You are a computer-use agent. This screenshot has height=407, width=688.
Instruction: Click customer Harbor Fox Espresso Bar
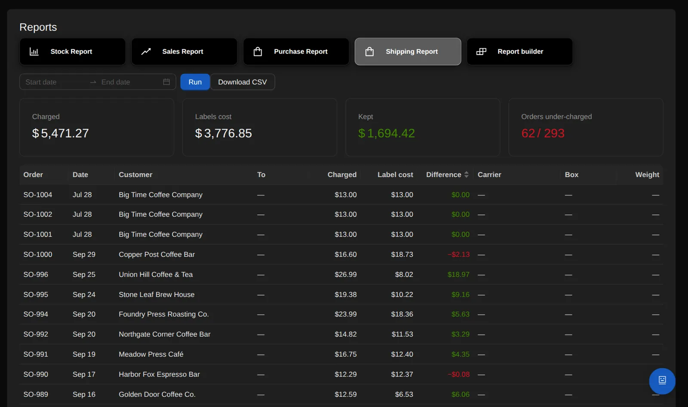pyautogui.click(x=159, y=374)
